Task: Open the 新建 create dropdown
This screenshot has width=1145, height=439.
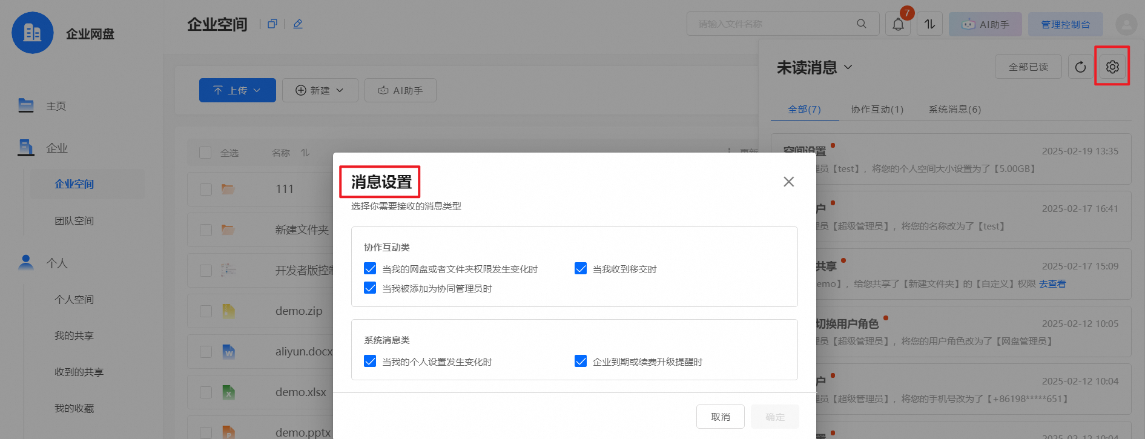Action: click(x=320, y=90)
